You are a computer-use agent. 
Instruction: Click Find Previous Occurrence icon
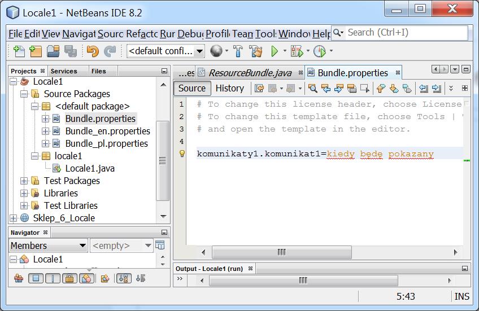(326, 89)
